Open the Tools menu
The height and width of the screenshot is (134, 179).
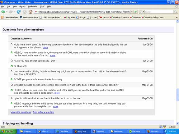[x=42, y=7]
